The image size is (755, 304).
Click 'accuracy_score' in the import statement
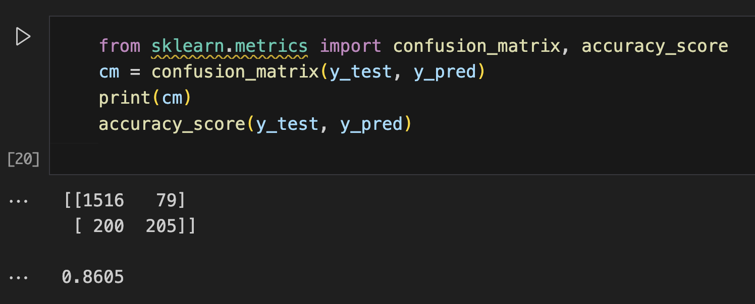tap(655, 46)
